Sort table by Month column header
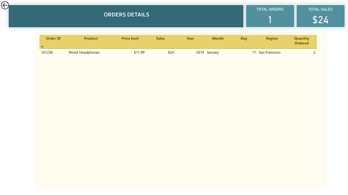 (218, 39)
